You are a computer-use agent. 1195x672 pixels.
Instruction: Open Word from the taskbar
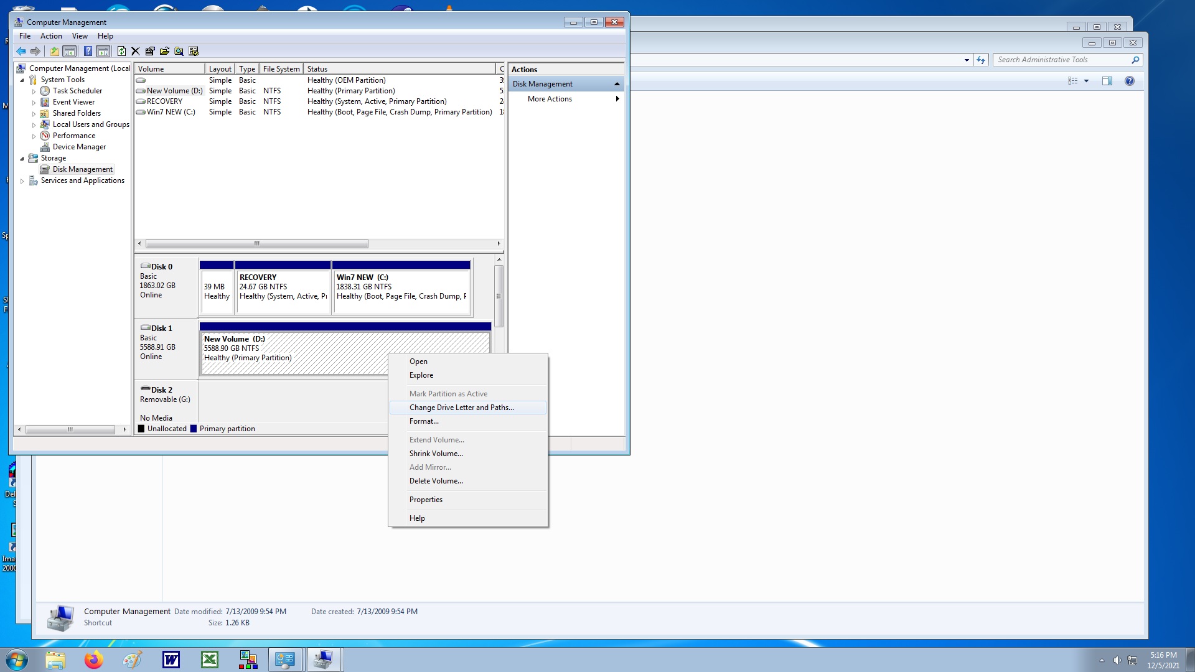[x=171, y=660]
